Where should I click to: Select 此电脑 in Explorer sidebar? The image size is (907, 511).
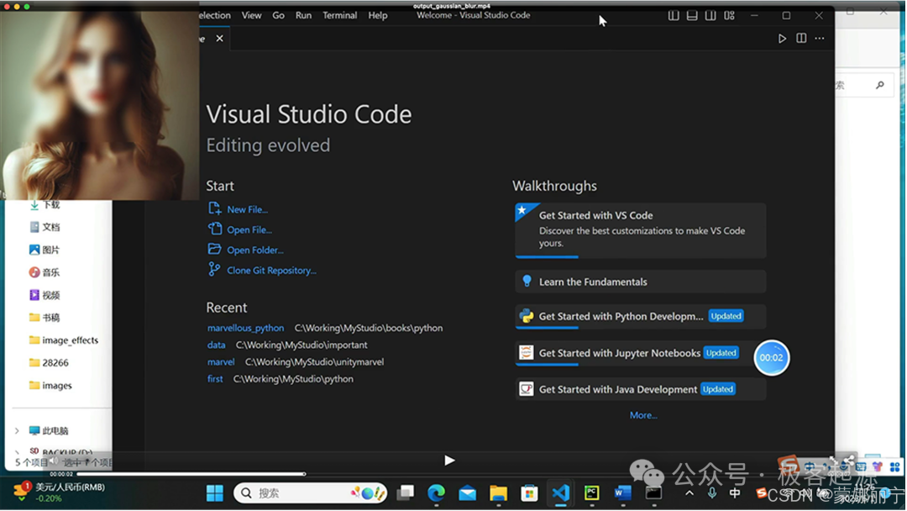[50, 430]
